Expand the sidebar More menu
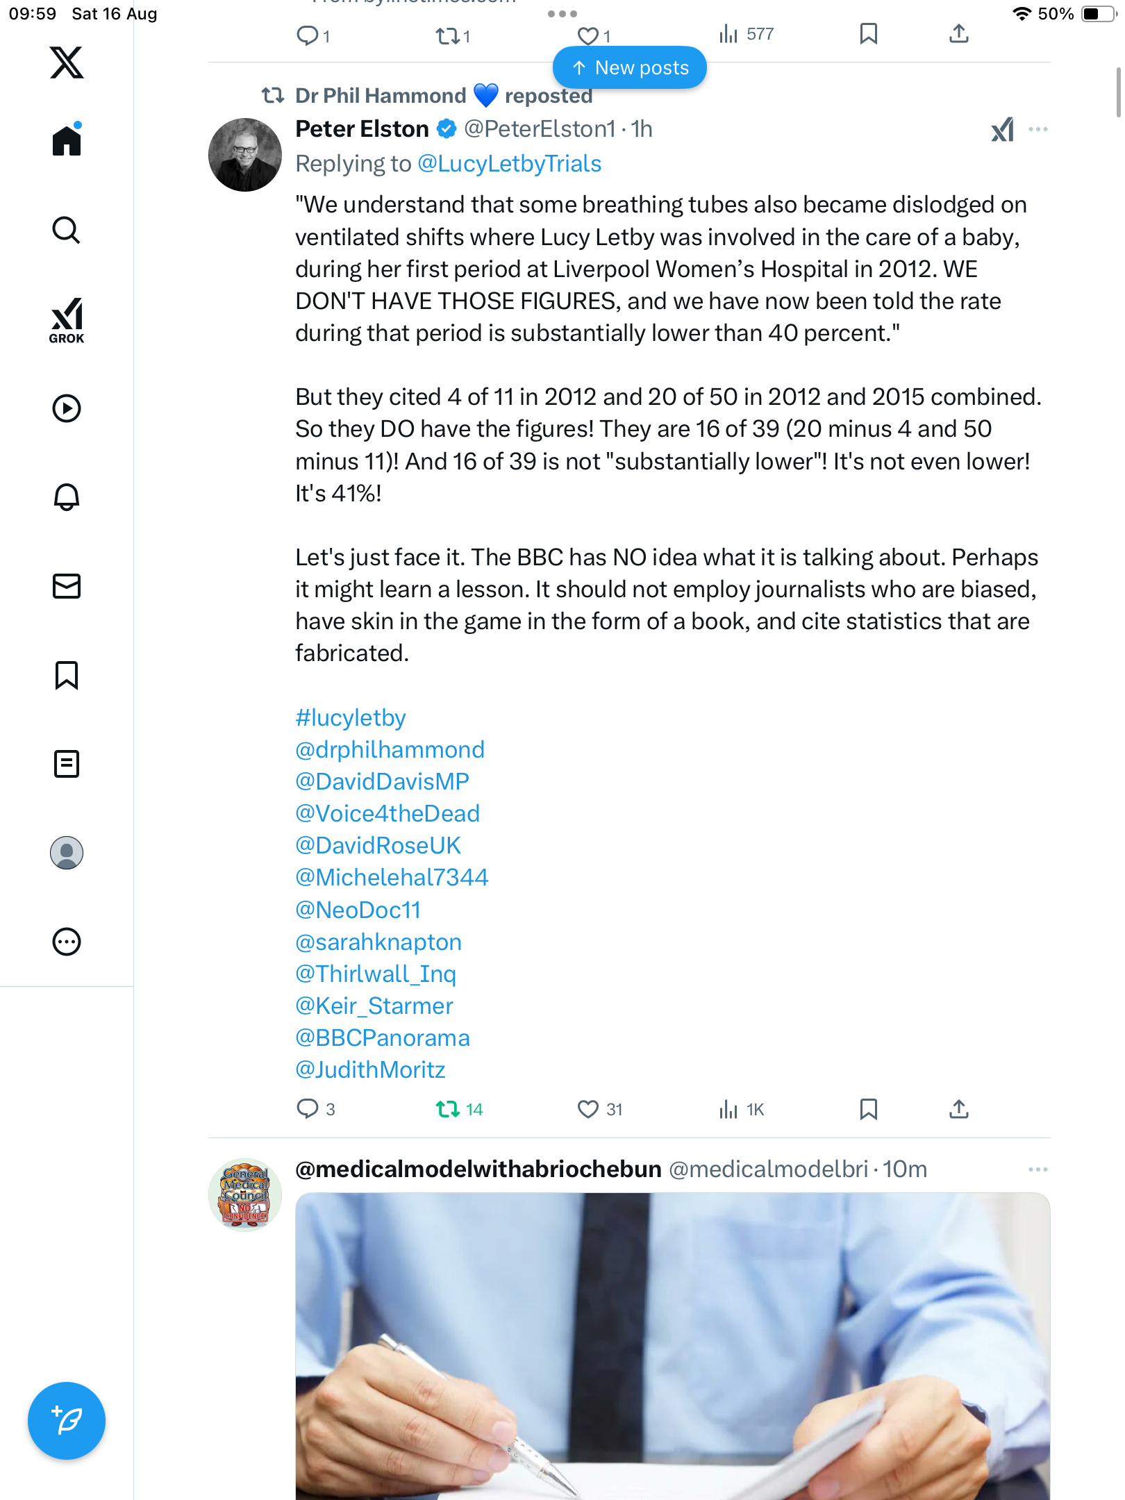Image resolution: width=1125 pixels, height=1500 pixels. [x=67, y=942]
